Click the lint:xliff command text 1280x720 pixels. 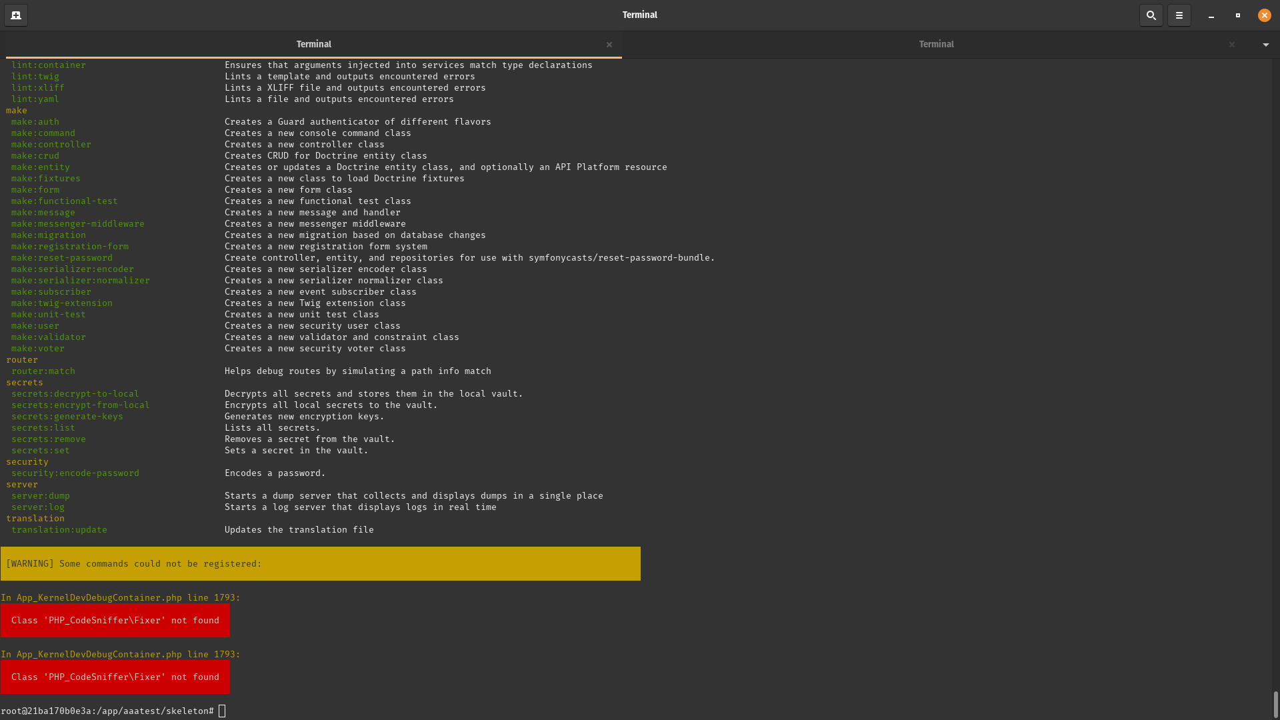(38, 87)
